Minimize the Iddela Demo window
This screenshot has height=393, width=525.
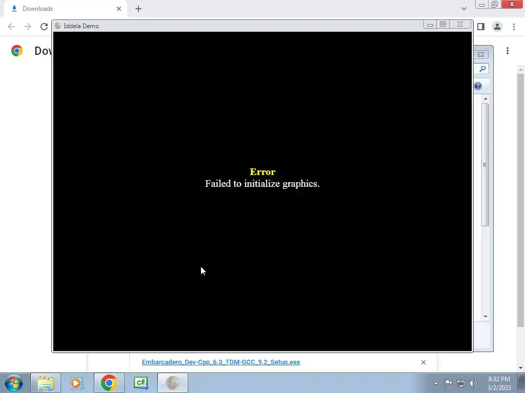coord(430,25)
